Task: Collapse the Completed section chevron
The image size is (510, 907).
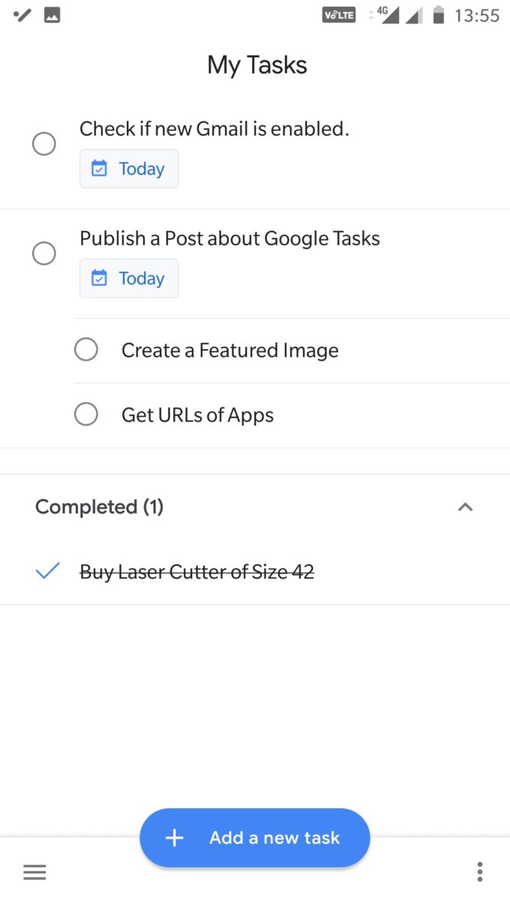Action: 465,507
